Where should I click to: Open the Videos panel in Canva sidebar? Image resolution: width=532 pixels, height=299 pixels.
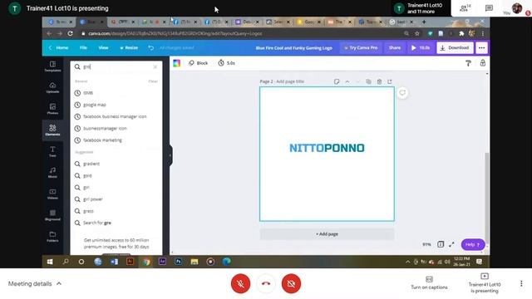click(x=52, y=194)
